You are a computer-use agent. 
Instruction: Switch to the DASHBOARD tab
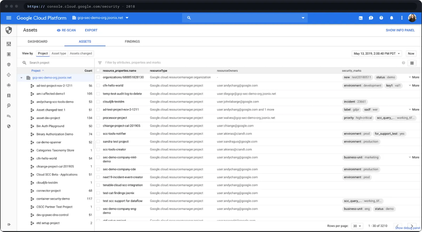click(x=38, y=41)
